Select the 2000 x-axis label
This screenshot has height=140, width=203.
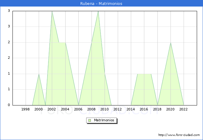[39, 109]
